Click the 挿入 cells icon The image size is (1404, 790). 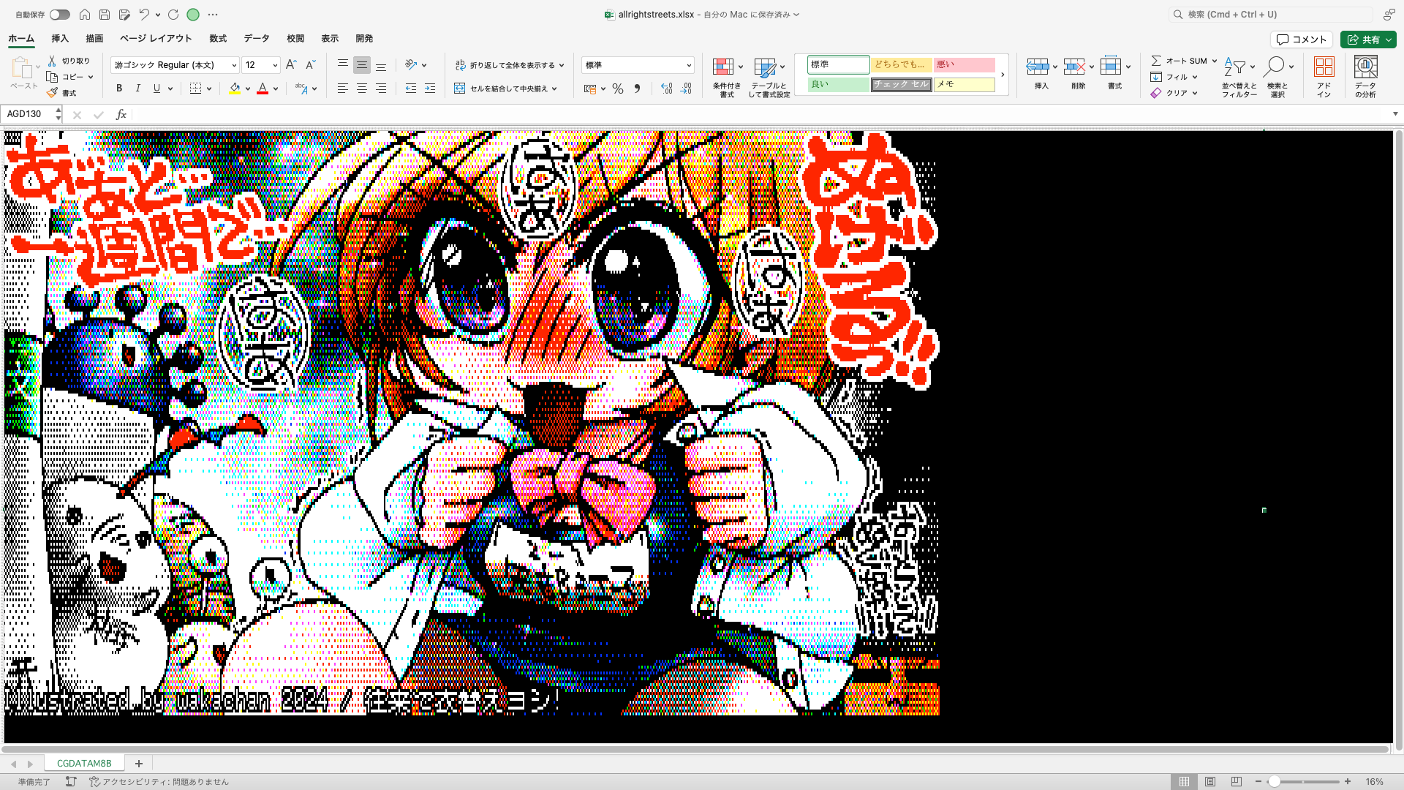coord(1037,67)
